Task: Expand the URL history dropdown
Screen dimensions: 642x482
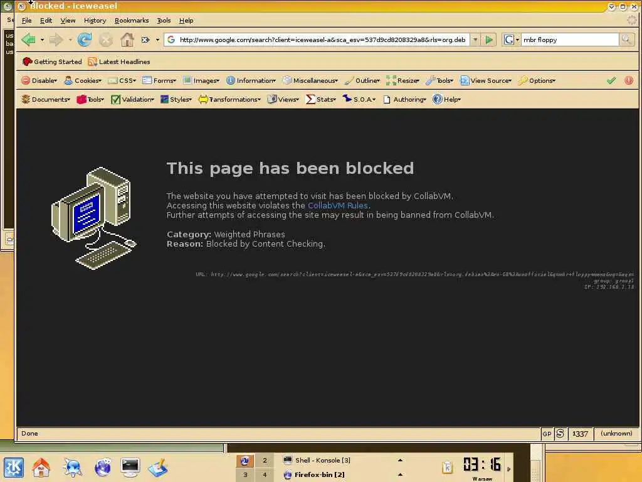Action: click(x=475, y=40)
